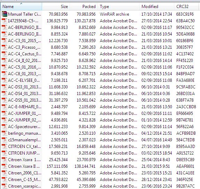The height and width of the screenshot is (189, 200).
Task: Click the PDF icon beside AC-DS3_01_2013
Action: point(4,87)
